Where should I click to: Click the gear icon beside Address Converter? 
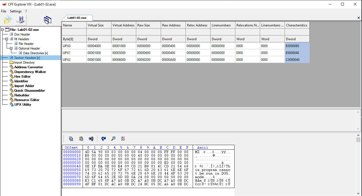12,67
